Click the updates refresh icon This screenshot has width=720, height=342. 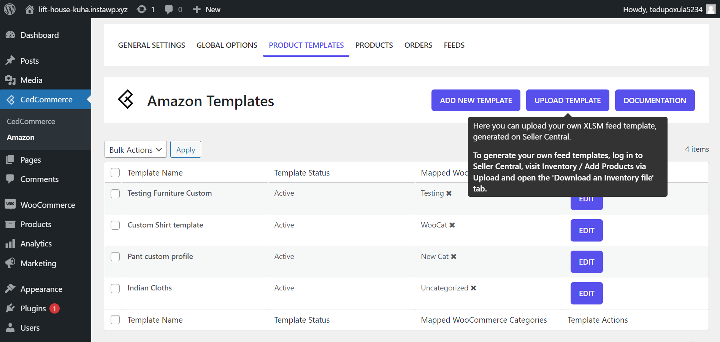pyautogui.click(x=142, y=9)
